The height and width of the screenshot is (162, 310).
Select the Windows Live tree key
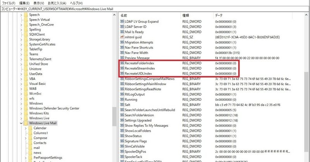pyautogui.click(x=39, y=118)
